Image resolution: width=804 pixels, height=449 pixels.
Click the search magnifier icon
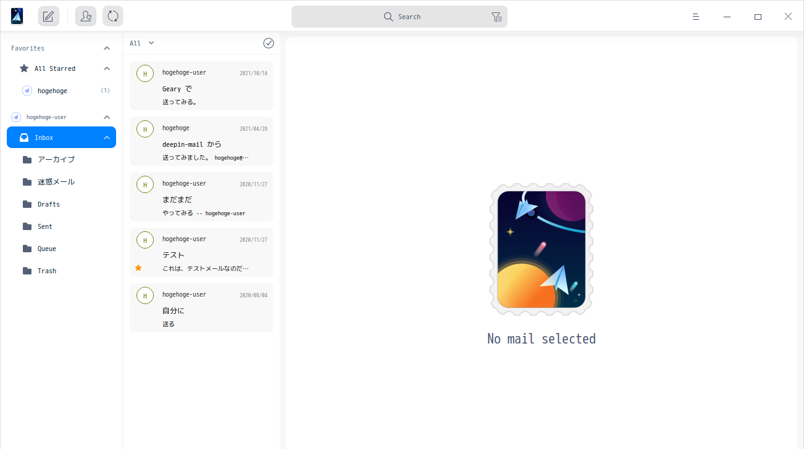(x=388, y=17)
